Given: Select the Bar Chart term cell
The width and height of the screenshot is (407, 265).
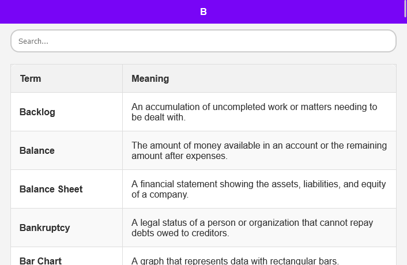Looking at the screenshot, I should 66,256.
